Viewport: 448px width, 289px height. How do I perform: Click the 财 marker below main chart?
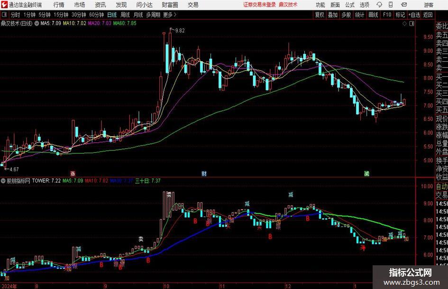coord(204,173)
